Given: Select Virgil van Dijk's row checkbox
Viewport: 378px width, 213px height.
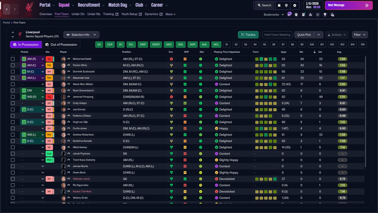Looking at the screenshot, I should (13, 122).
